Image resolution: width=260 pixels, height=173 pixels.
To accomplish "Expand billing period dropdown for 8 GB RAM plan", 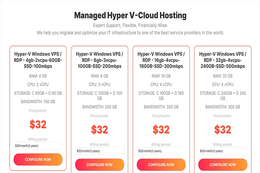I will pos(99,151).
